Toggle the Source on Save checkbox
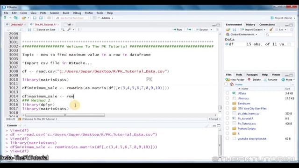The width and height of the screenshot is (299, 168). [35, 29]
